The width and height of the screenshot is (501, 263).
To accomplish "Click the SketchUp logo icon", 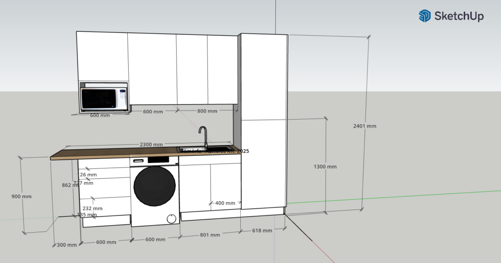I will 424,16.
